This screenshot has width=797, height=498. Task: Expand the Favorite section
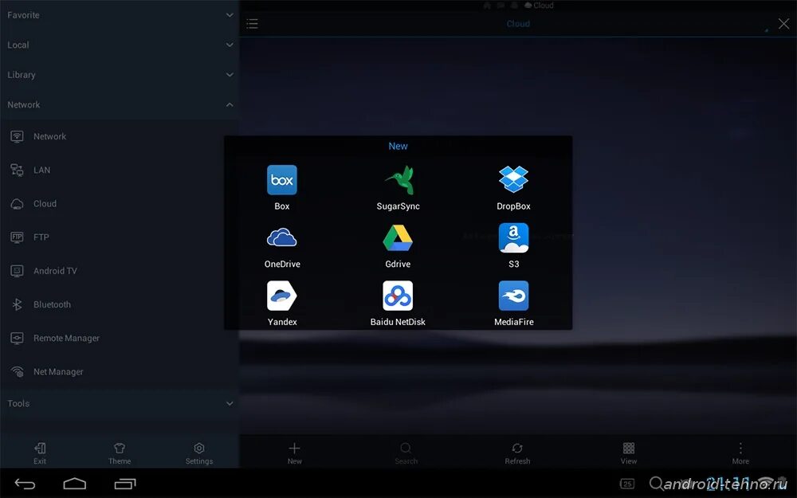120,15
